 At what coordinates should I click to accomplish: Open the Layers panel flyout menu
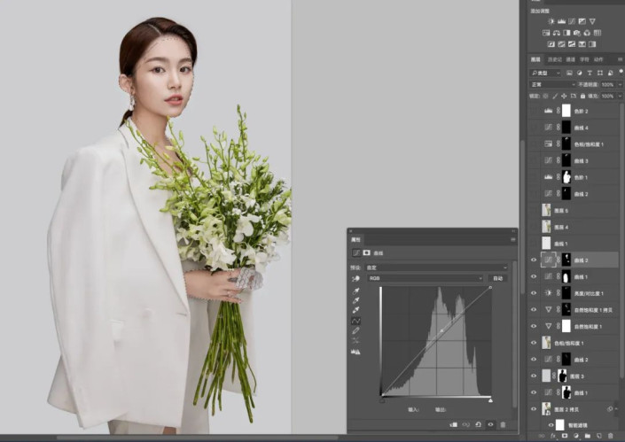pos(621,59)
